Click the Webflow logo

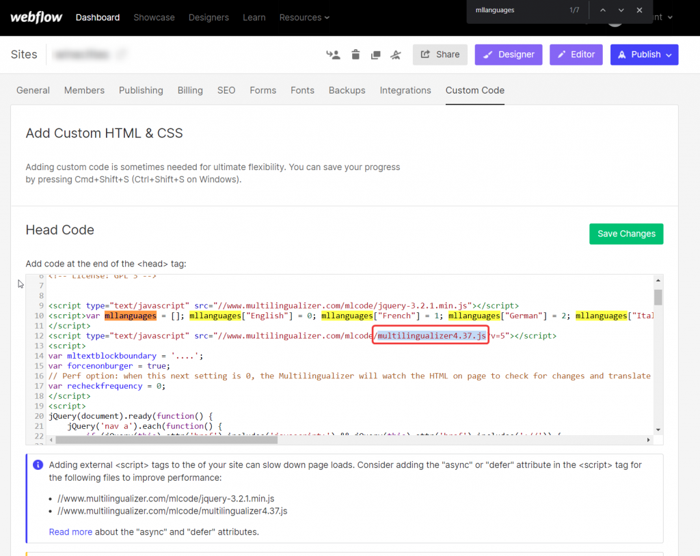tap(36, 17)
